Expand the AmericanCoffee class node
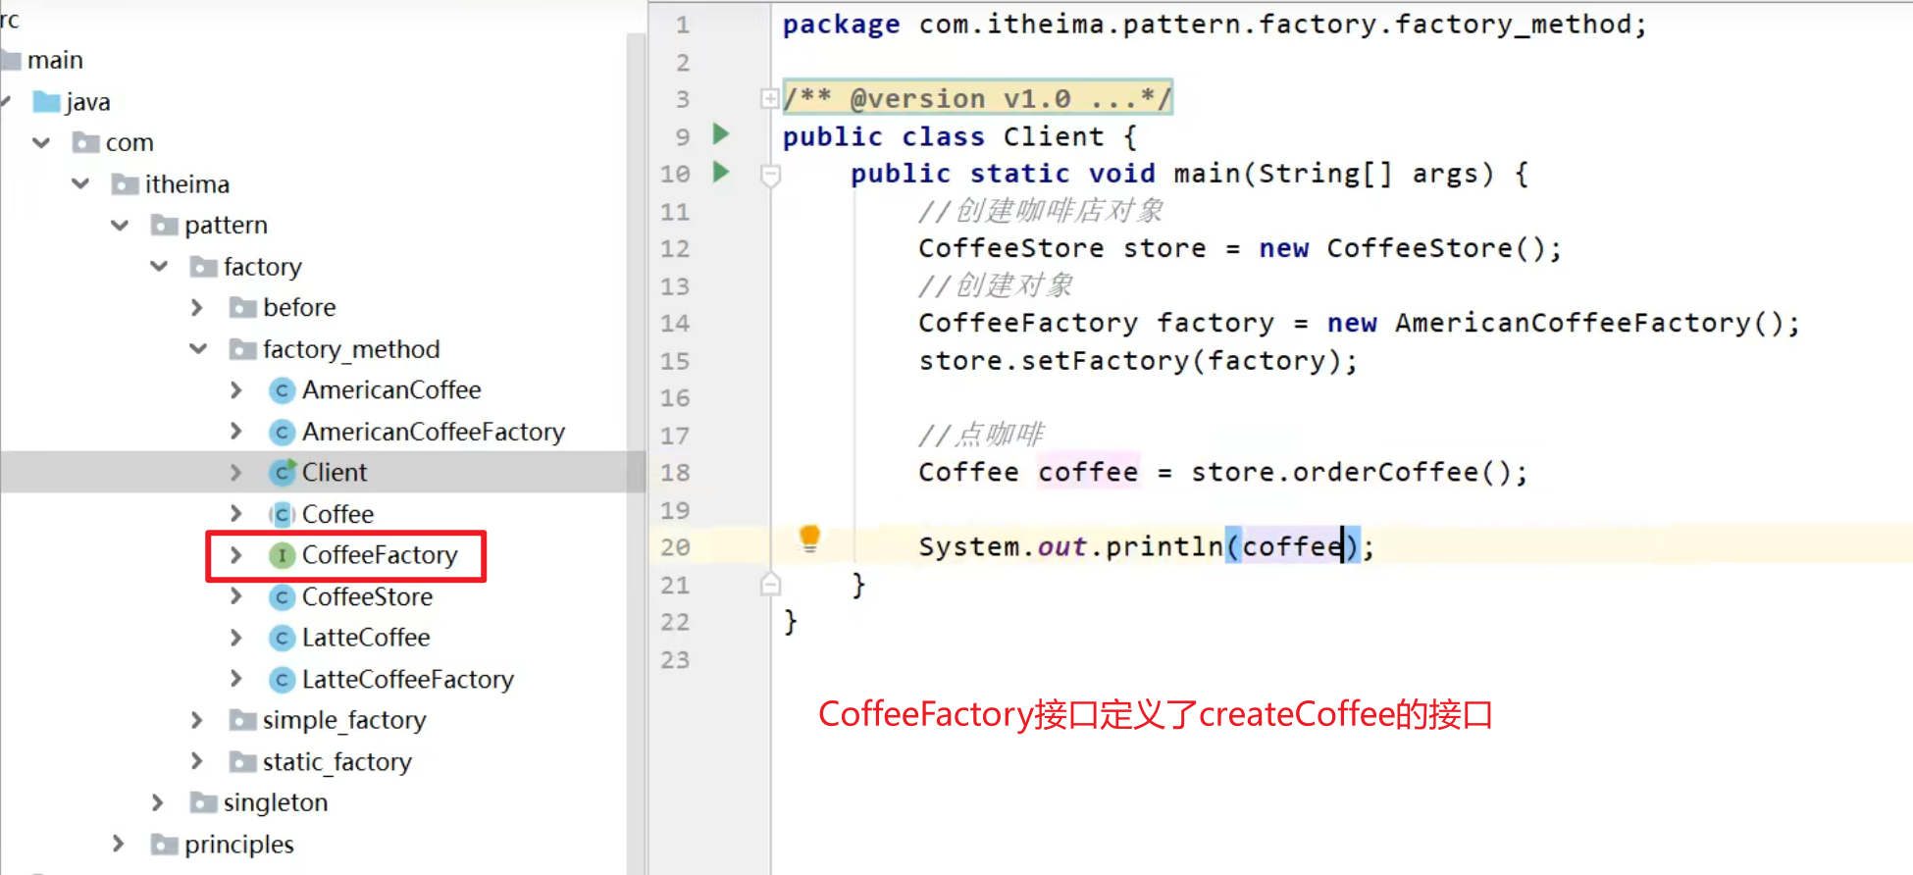Viewport: 1913px width, 875px height. tap(236, 390)
